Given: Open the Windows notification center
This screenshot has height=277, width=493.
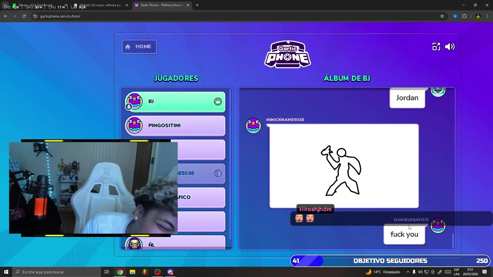Looking at the screenshot, I should coord(485,272).
